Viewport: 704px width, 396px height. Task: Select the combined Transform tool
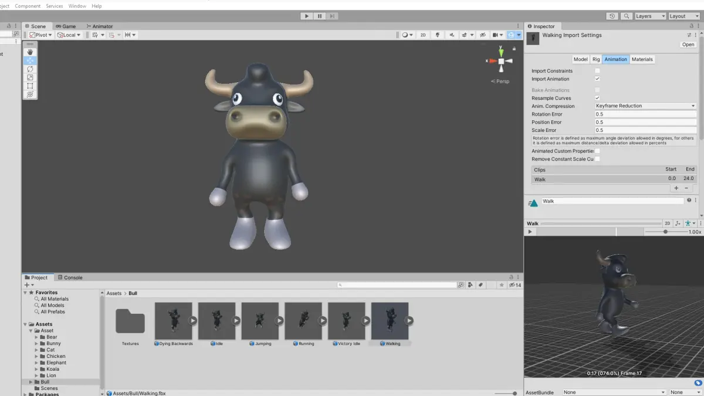pyautogui.click(x=30, y=94)
